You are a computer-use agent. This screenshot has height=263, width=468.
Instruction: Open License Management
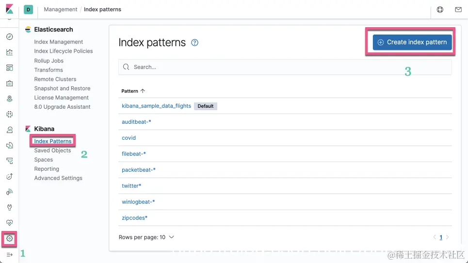click(x=61, y=98)
